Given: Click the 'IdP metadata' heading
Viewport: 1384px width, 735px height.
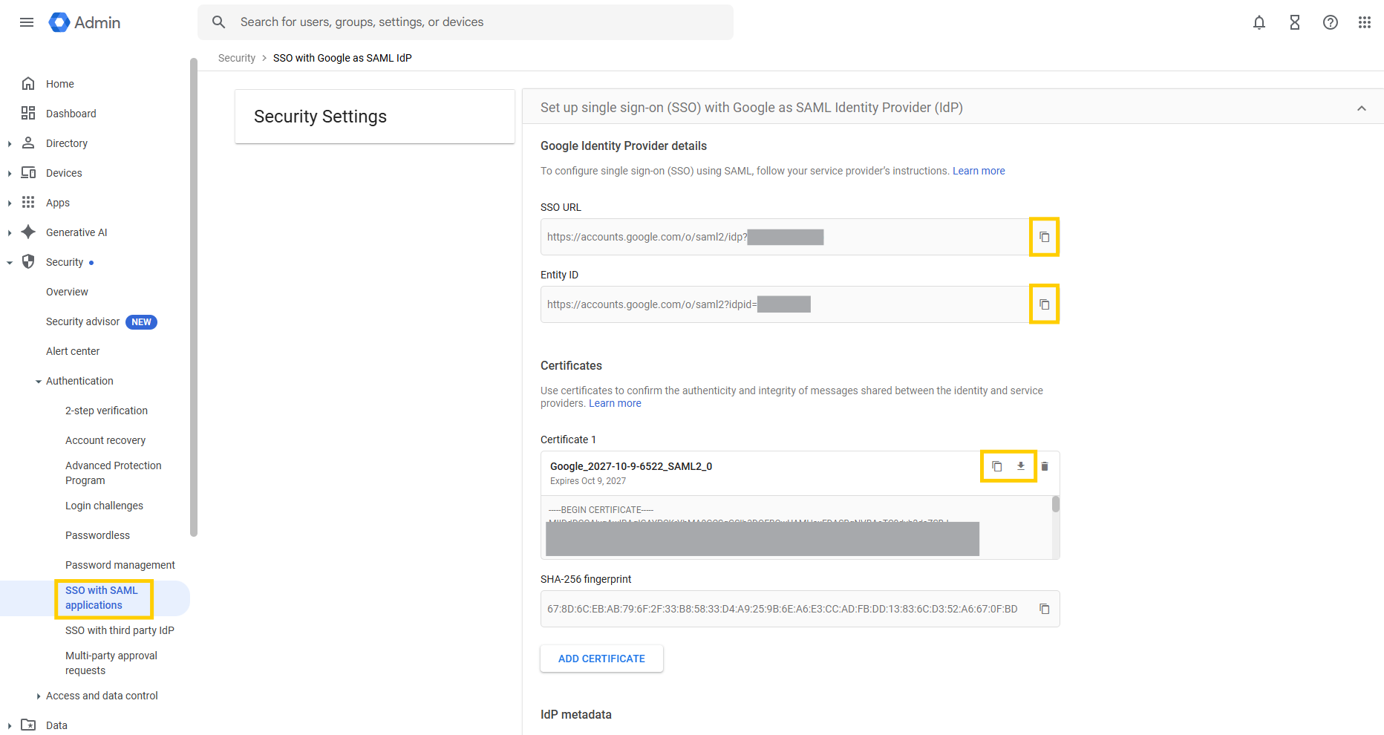Looking at the screenshot, I should click(576, 714).
